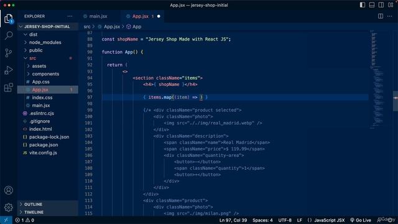Open package.json file
Screen dimensions: 398x224
point(48,145)
